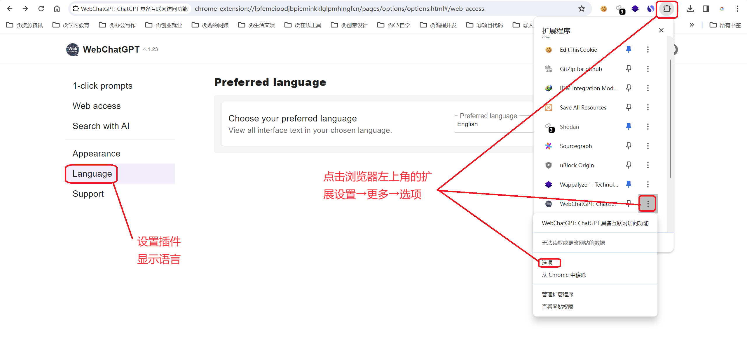Open EditThisCookie from the toolbar

click(603, 8)
